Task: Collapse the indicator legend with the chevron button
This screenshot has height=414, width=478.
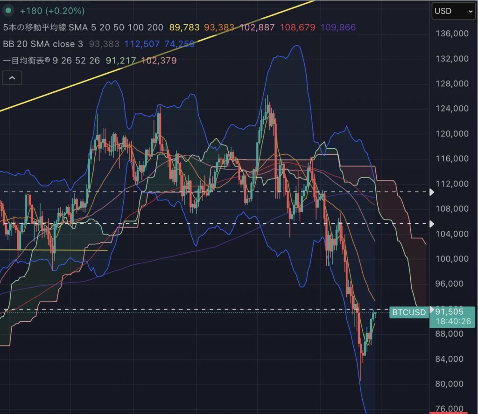Action: [x=12, y=78]
